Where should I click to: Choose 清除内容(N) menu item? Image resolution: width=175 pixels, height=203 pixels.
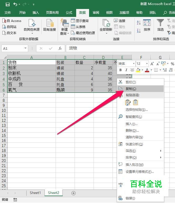(140, 137)
